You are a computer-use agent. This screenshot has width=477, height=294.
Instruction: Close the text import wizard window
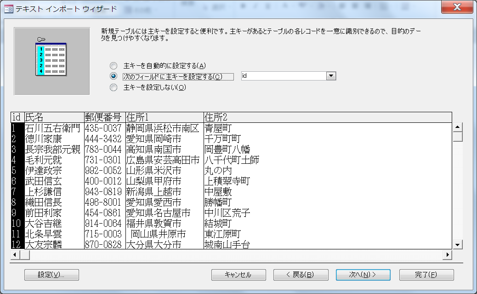coord(456,8)
